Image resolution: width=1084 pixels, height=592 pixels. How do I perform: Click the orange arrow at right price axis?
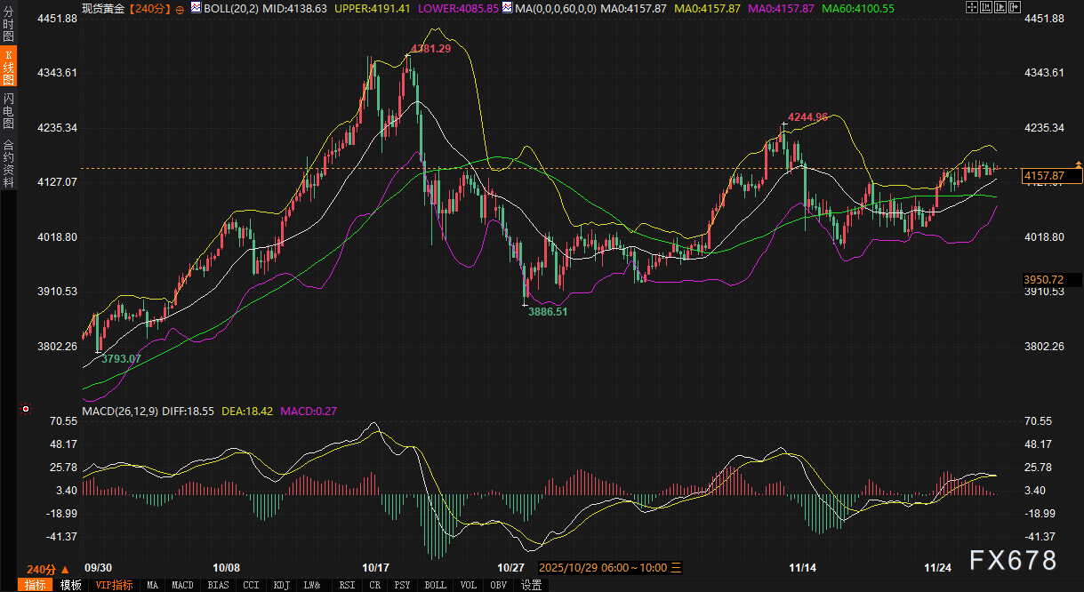pyautogui.click(x=1078, y=164)
